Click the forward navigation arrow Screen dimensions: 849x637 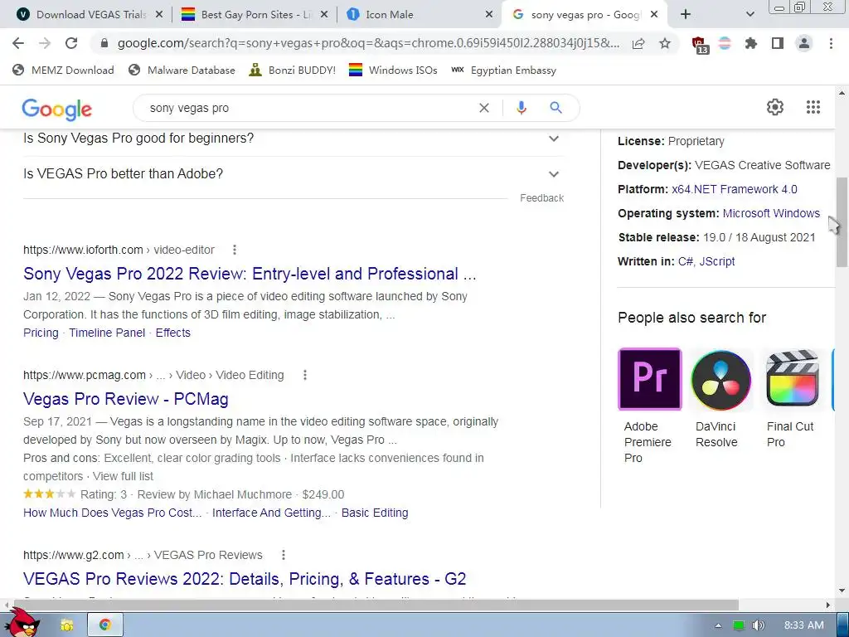click(x=45, y=43)
